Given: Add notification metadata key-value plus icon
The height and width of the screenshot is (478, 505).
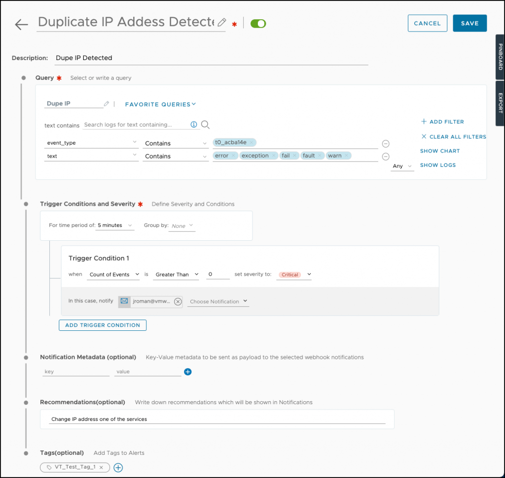Looking at the screenshot, I should pos(188,372).
